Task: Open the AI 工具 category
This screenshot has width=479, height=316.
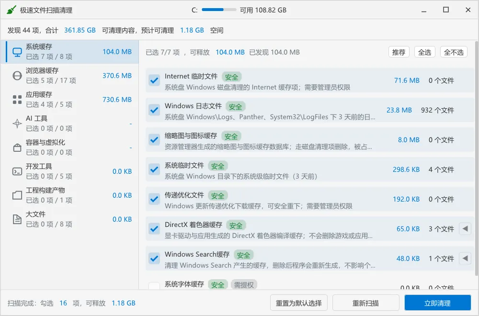Action: click(x=69, y=124)
